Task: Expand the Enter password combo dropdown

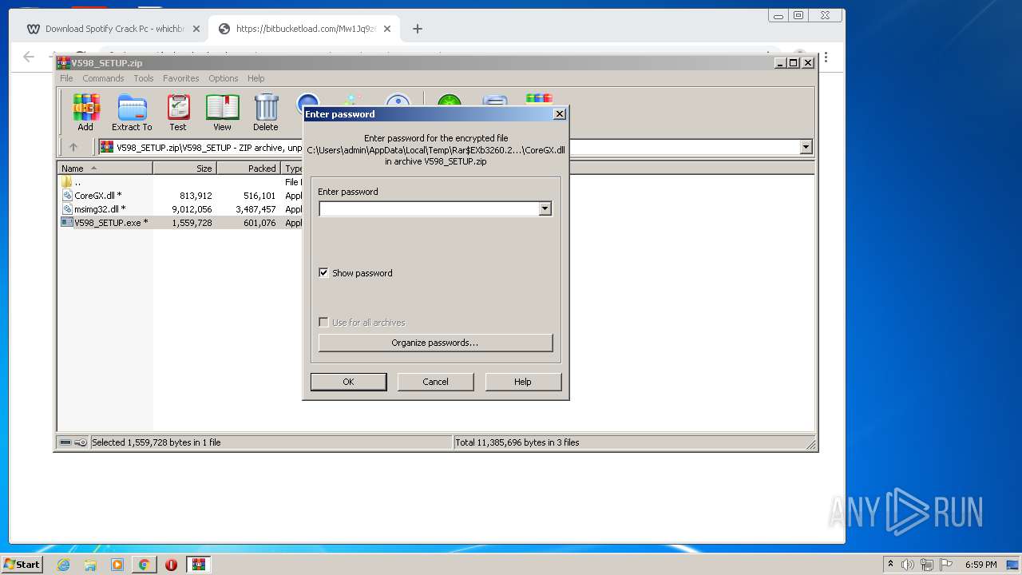Action: coord(545,208)
